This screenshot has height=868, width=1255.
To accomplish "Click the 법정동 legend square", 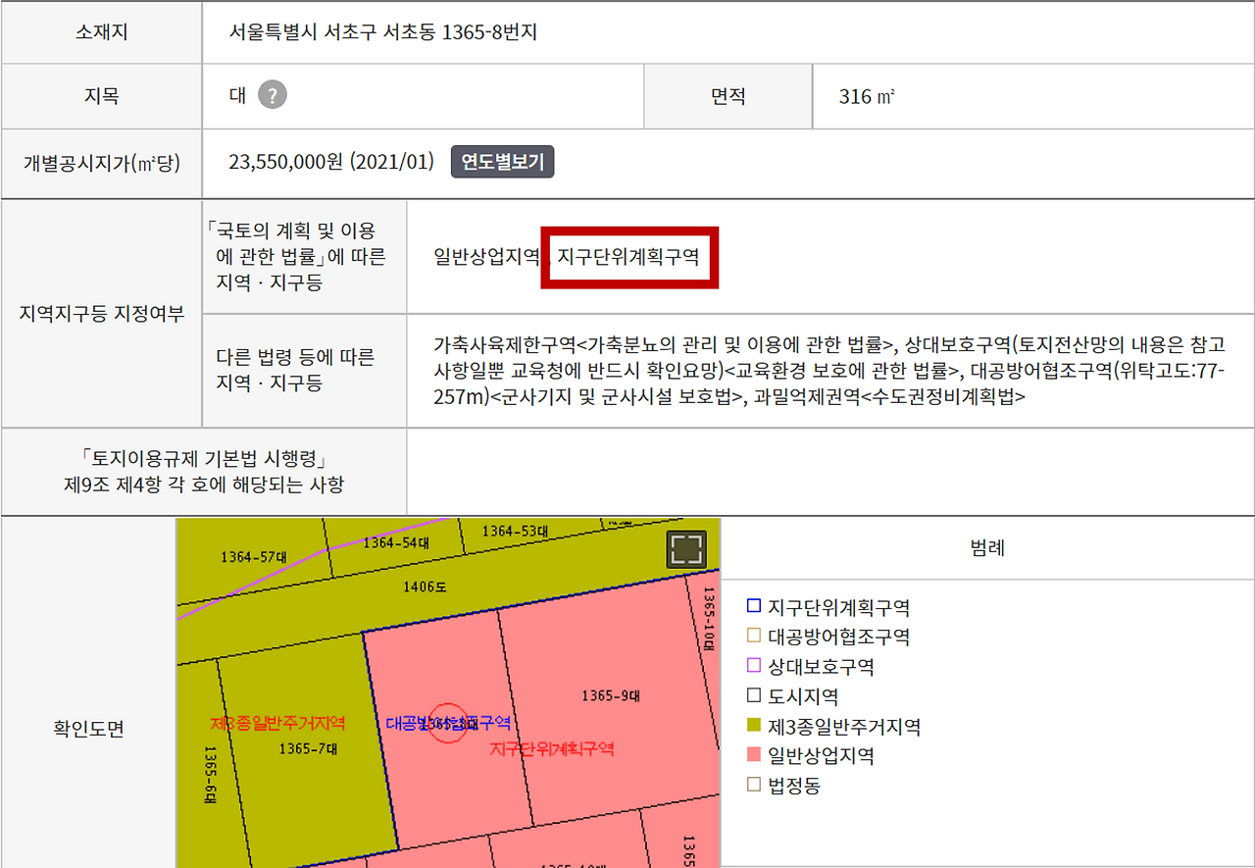I will [x=754, y=785].
